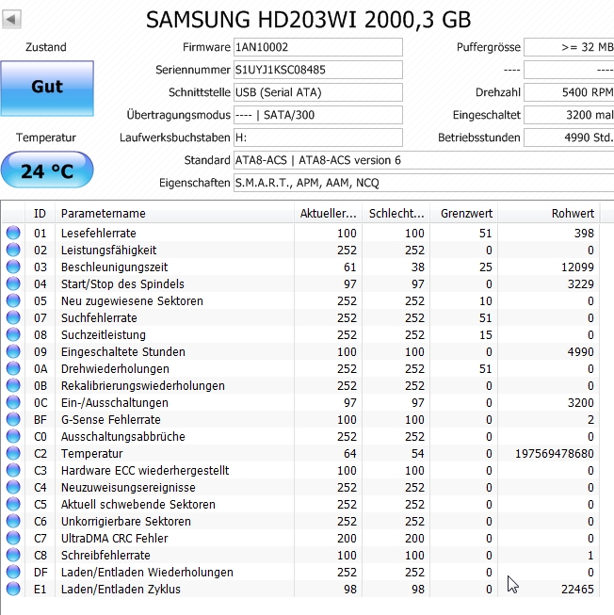614x615 pixels.
Task: Click the status icon of Hardware ECC wiederhergestellt
Action: [13, 470]
